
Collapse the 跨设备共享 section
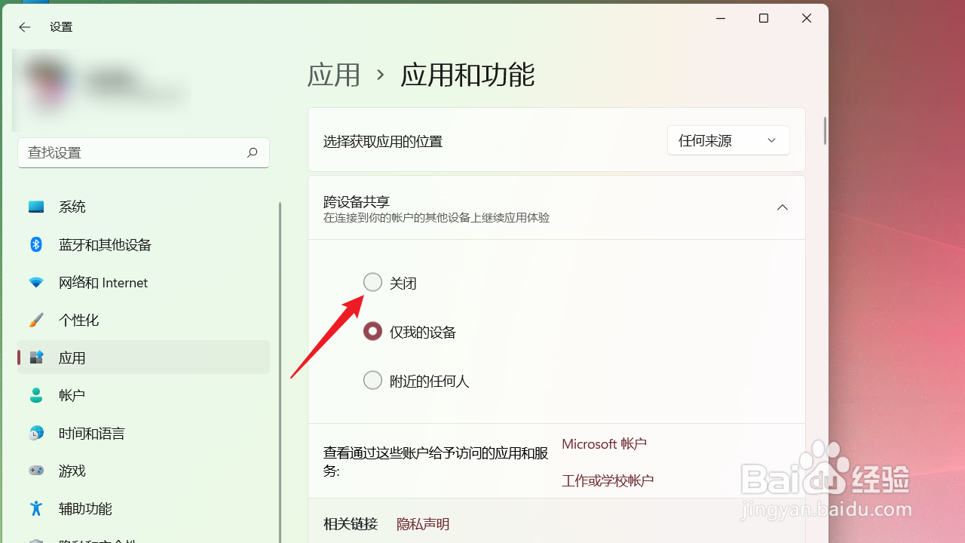(782, 207)
